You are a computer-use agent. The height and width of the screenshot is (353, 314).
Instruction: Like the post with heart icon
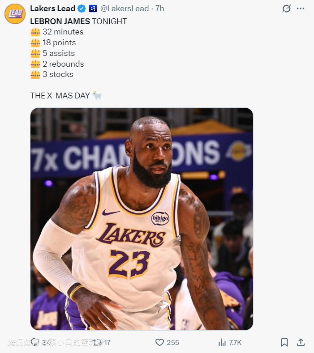[x=159, y=342]
